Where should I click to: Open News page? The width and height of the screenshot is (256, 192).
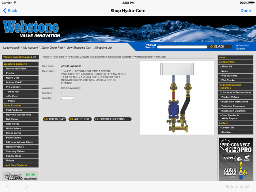click(236, 71)
